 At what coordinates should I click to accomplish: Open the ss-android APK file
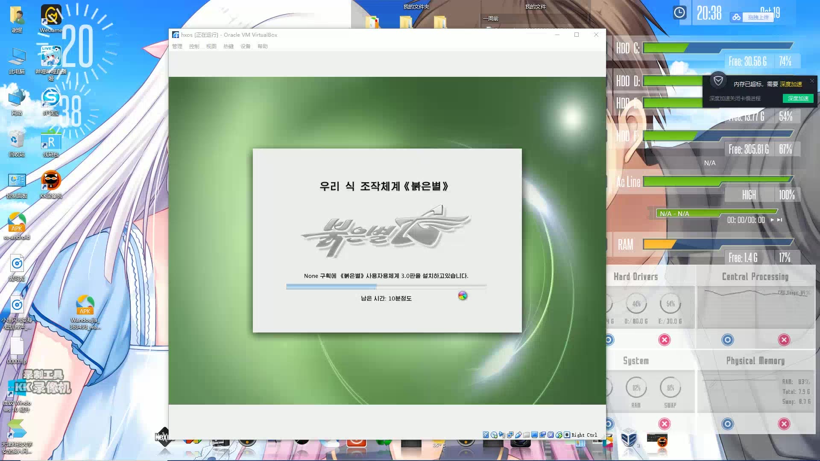(17, 226)
